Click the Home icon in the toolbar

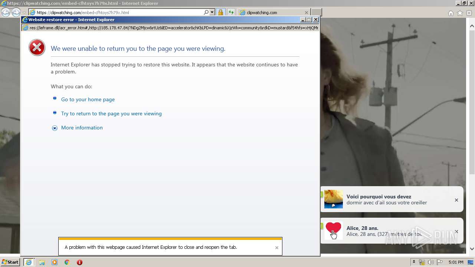(451, 13)
